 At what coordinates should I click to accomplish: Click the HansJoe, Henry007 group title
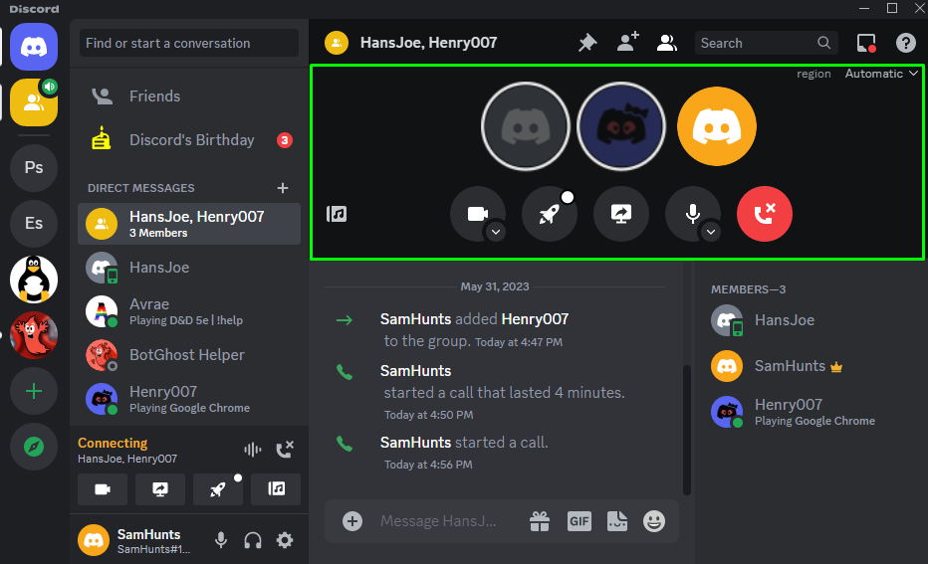[x=428, y=43]
